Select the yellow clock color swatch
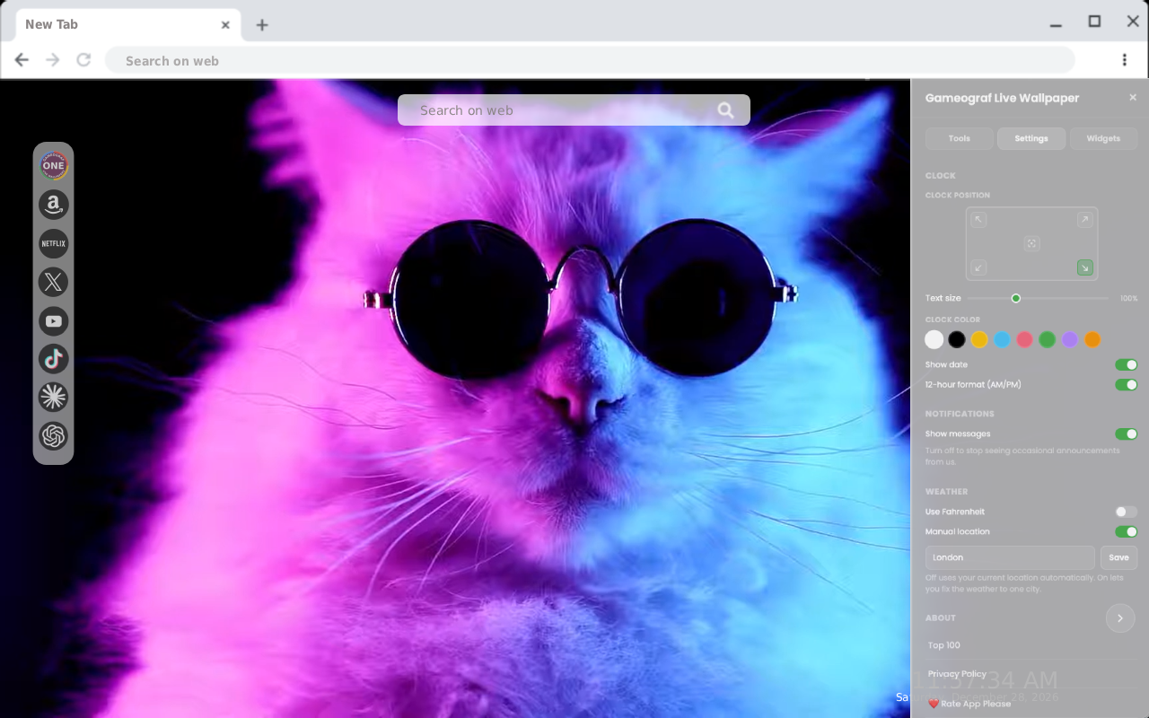The height and width of the screenshot is (718, 1149). pyautogui.click(x=979, y=339)
